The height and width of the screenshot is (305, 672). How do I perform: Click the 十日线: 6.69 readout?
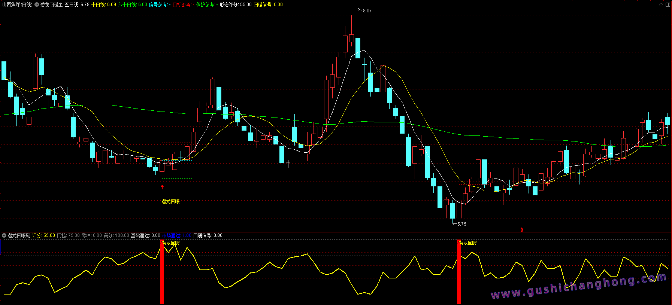click(104, 5)
